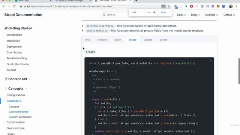Open Deployment in the sidebar
This screenshot has width=240, height=135.
pos(14,46)
